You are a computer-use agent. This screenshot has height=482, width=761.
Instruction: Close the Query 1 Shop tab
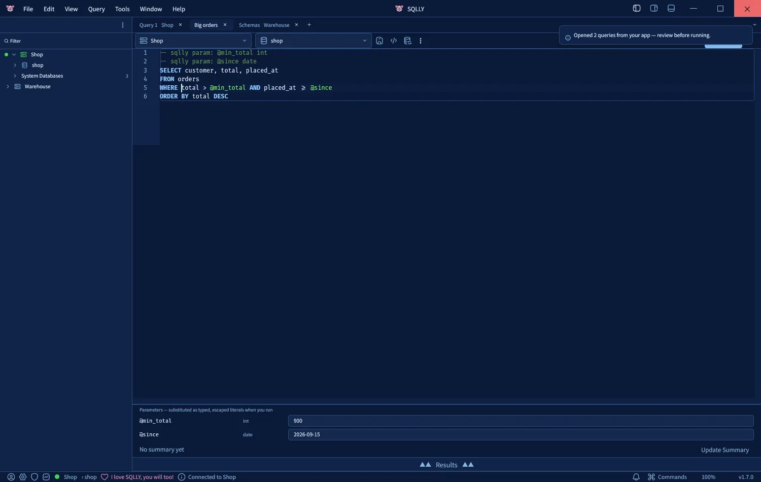180,25
